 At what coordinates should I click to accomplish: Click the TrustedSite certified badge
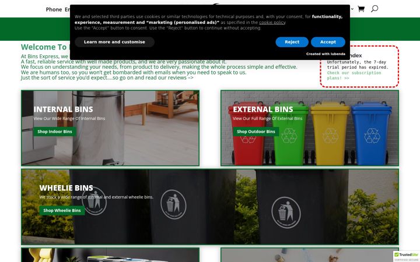coord(407,256)
